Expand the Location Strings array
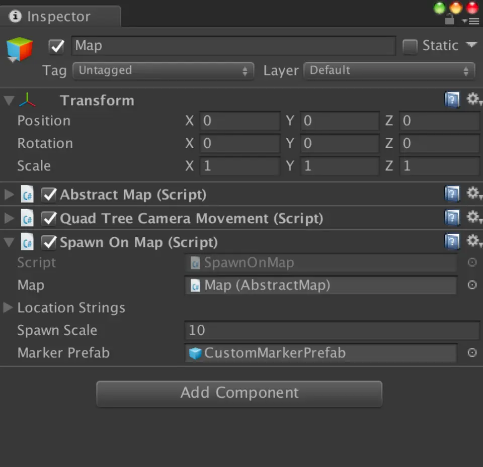 (x=8, y=308)
